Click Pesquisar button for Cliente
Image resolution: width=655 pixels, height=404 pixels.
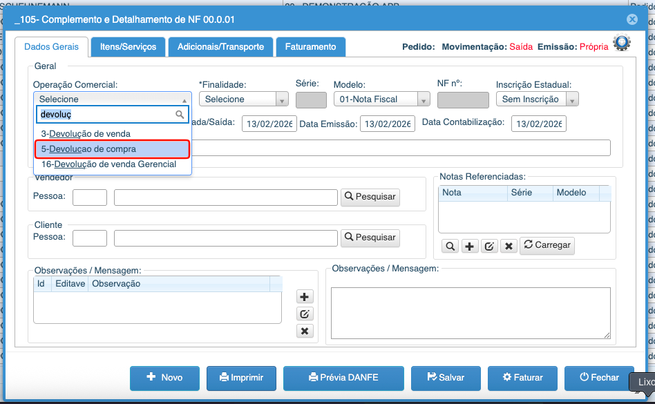tap(370, 238)
